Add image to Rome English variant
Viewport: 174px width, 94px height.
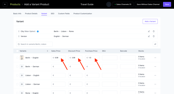22,93
